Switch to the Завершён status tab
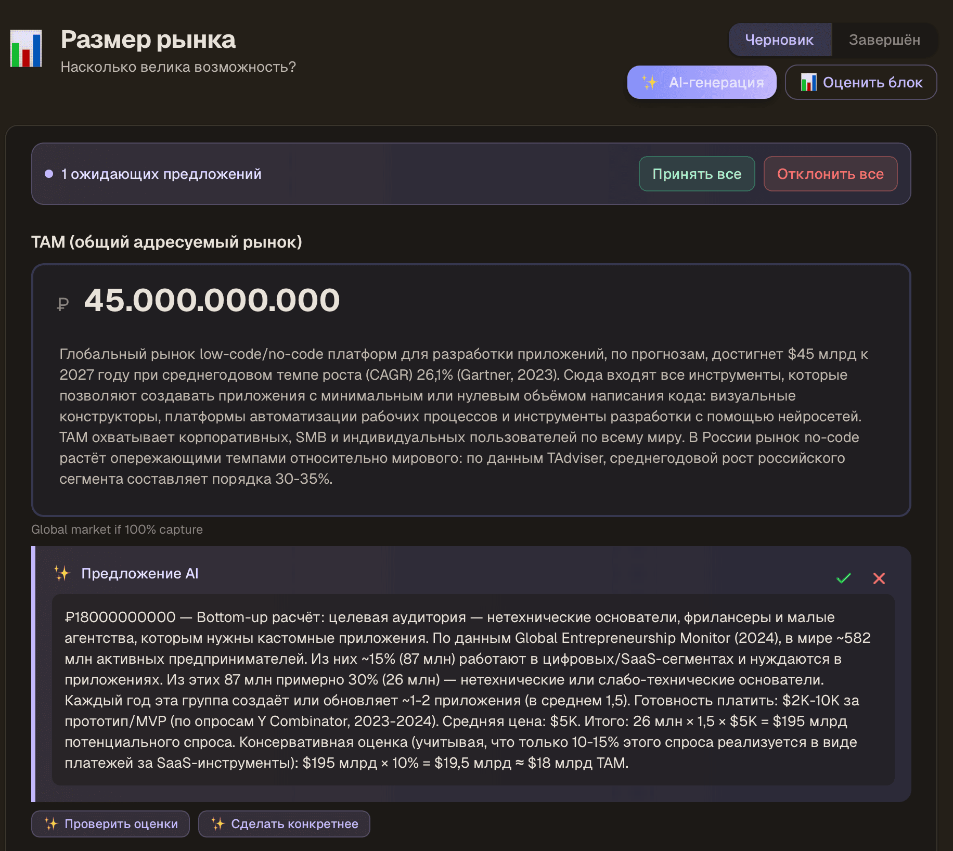 tap(885, 40)
